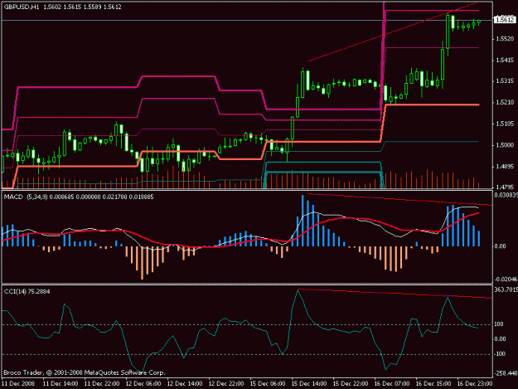Screen dimensions: 518x389
Task: Click the 1.5000 price axis label
Action: coord(505,145)
